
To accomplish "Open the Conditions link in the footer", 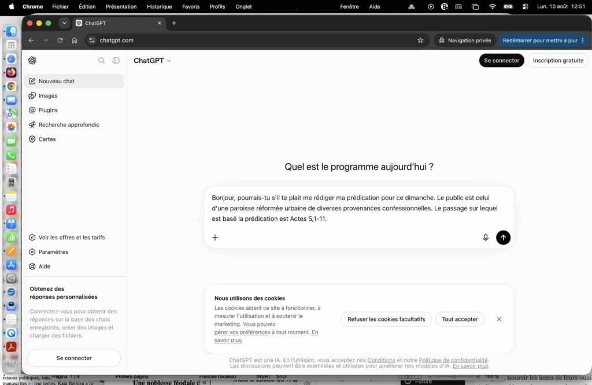I will click(382, 360).
